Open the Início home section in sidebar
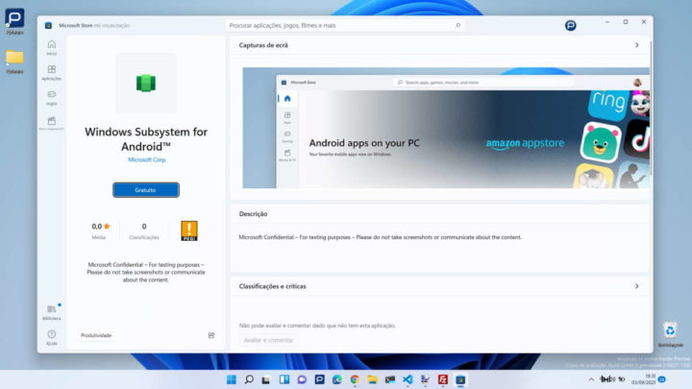Viewport: 692px width, 389px height. [x=51, y=46]
